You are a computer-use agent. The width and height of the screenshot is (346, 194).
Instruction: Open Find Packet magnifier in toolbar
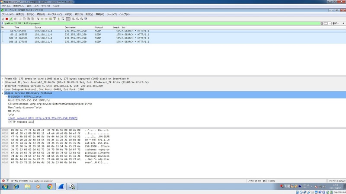pyautogui.click(x=38, y=19)
